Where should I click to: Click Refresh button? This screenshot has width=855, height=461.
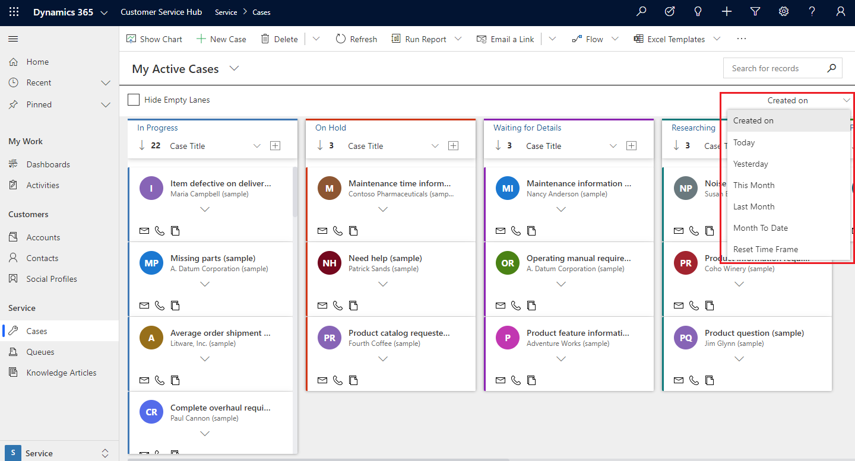pos(356,39)
